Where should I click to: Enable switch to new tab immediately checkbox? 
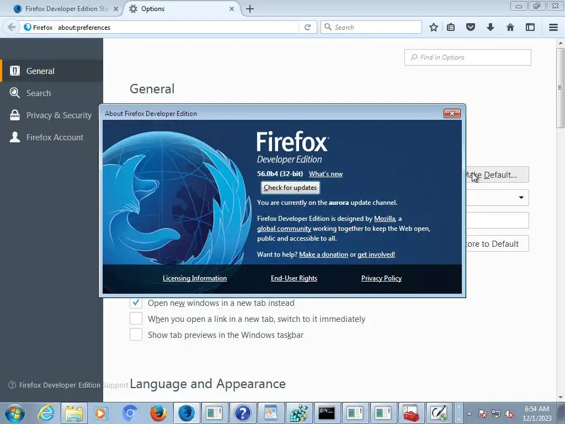pos(136,319)
